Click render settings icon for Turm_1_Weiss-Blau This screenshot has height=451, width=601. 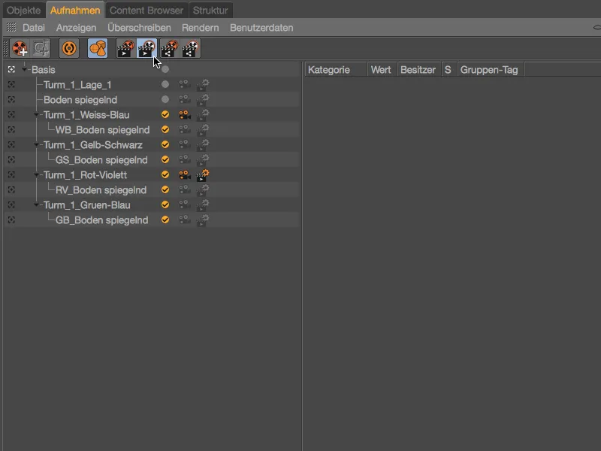[202, 115]
